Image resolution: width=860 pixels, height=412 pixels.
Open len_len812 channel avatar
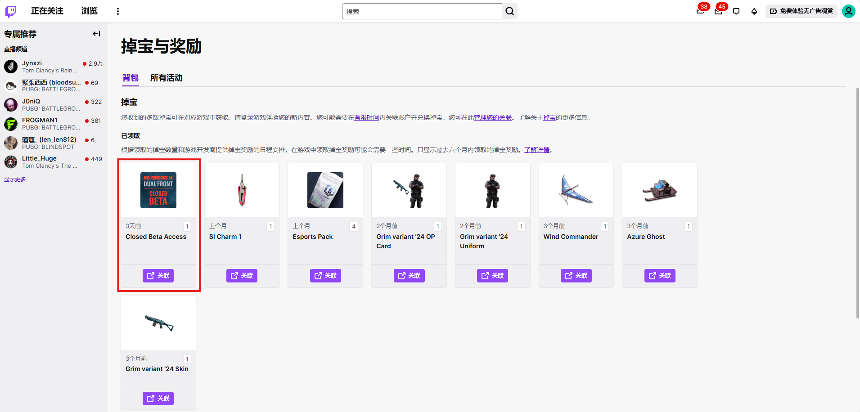pos(11,143)
